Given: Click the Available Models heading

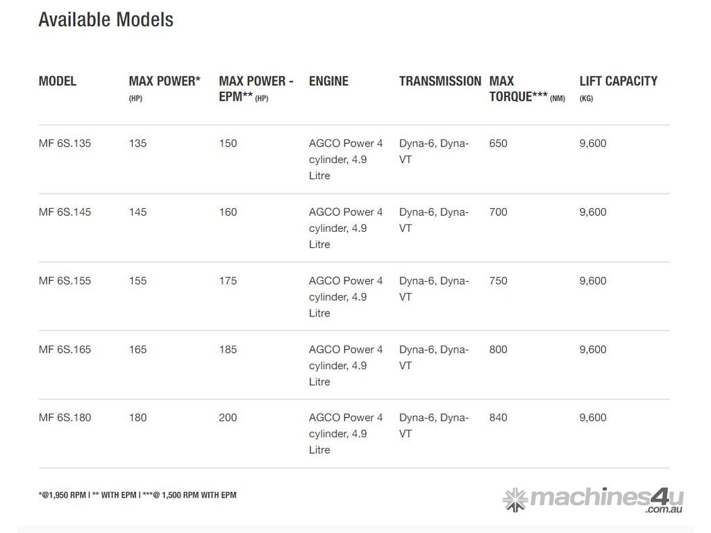Looking at the screenshot, I should (x=106, y=19).
